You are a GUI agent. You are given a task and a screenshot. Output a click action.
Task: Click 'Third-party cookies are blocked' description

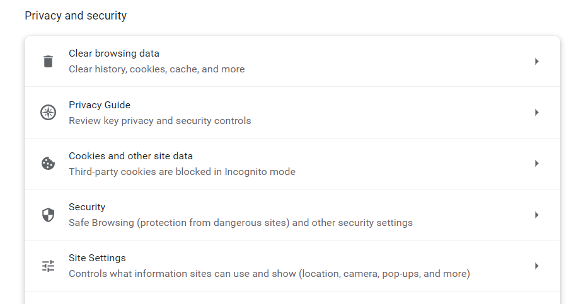(x=182, y=171)
